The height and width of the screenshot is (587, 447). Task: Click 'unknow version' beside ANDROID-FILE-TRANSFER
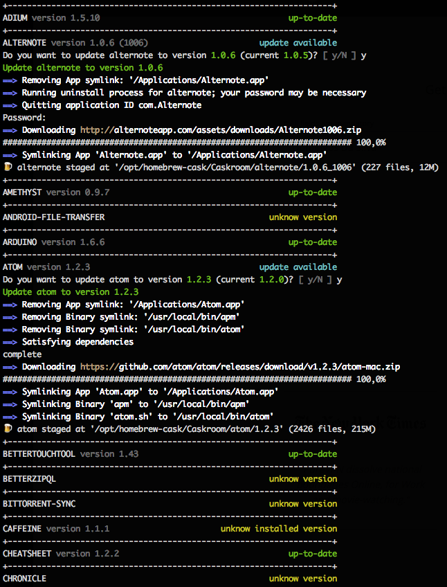303,217
